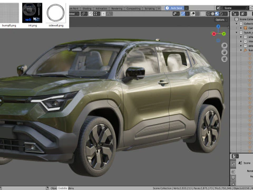Click the blue Z axis gizmo handle
Screen dimensions: 253x190
[218, 26]
